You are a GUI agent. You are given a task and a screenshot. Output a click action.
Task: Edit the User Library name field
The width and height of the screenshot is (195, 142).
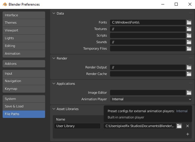[x=78, y=126]
